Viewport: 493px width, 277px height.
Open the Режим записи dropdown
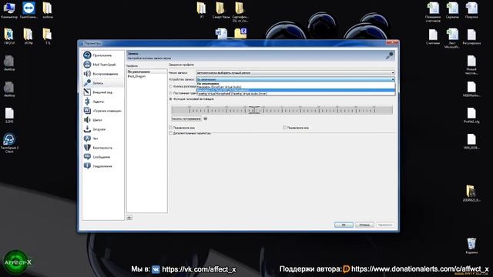[x=295, y=72]
